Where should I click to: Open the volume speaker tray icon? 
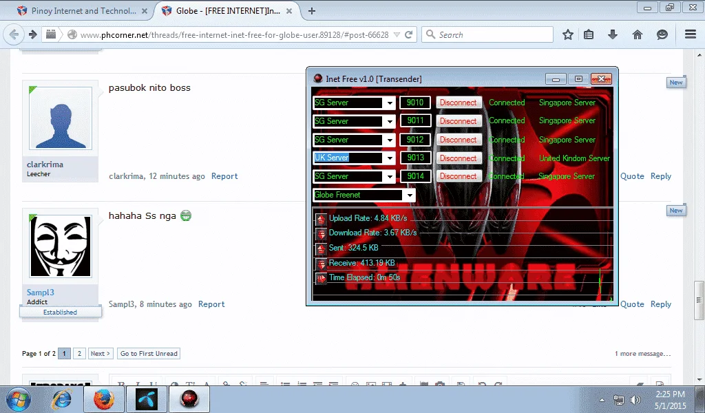click(x=635, y=400)
